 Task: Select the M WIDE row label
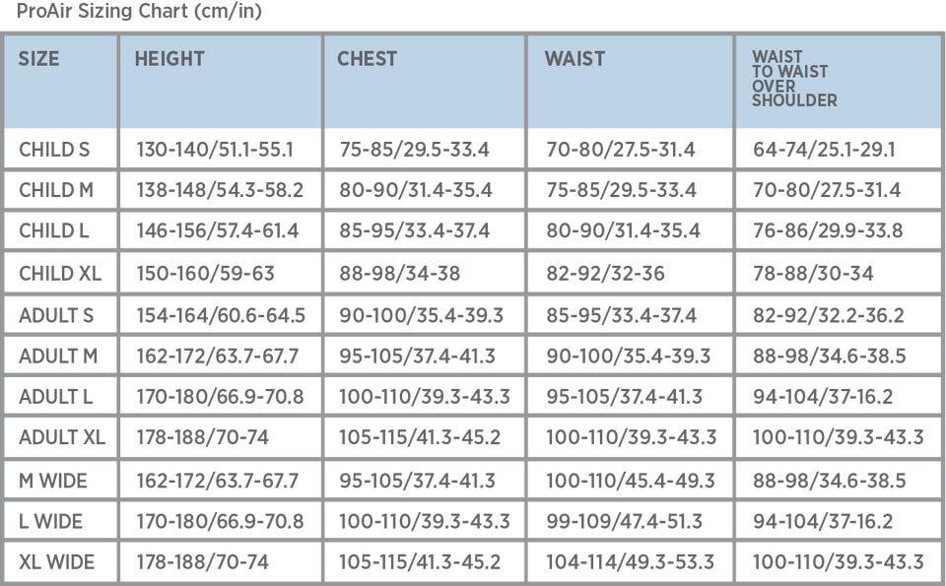click(53, 481)
